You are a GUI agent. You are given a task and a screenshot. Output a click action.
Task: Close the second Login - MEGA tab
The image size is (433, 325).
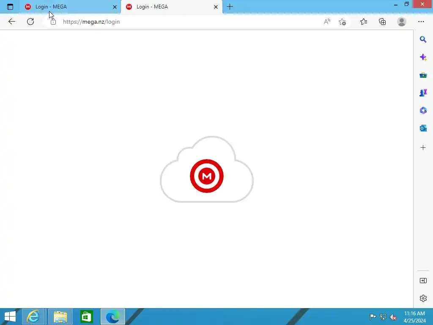pos(216,7)
